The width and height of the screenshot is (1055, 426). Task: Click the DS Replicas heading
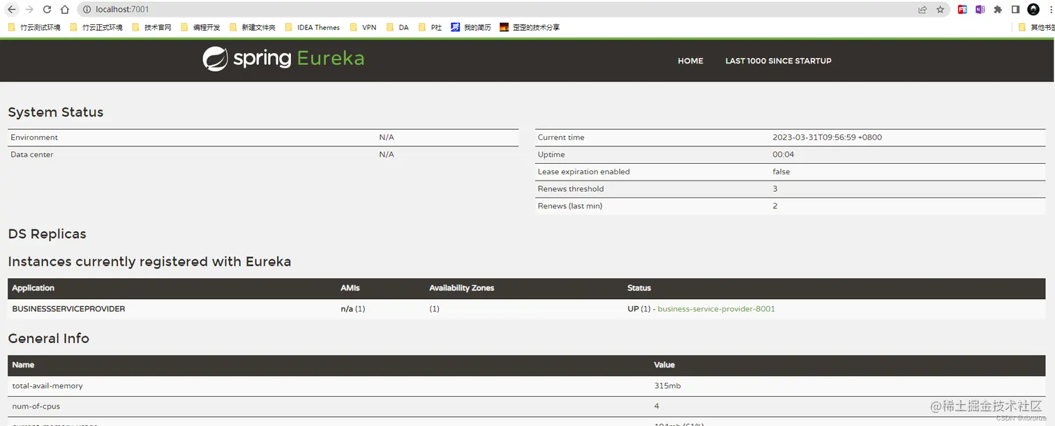point(47,234)
